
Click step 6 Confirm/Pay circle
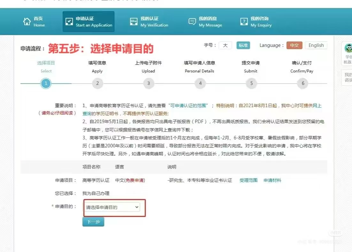coord(303,84)
